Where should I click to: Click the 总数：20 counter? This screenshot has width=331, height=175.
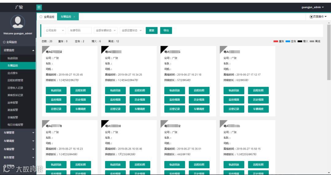[x=47, y=41]
